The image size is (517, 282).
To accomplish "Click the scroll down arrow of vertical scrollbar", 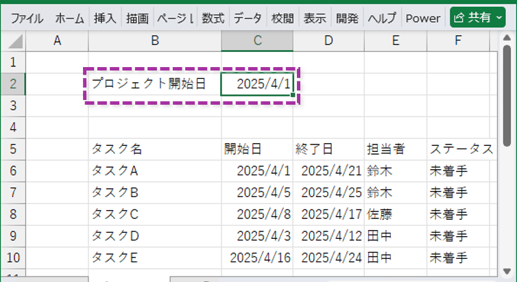I will click(507, 272).
